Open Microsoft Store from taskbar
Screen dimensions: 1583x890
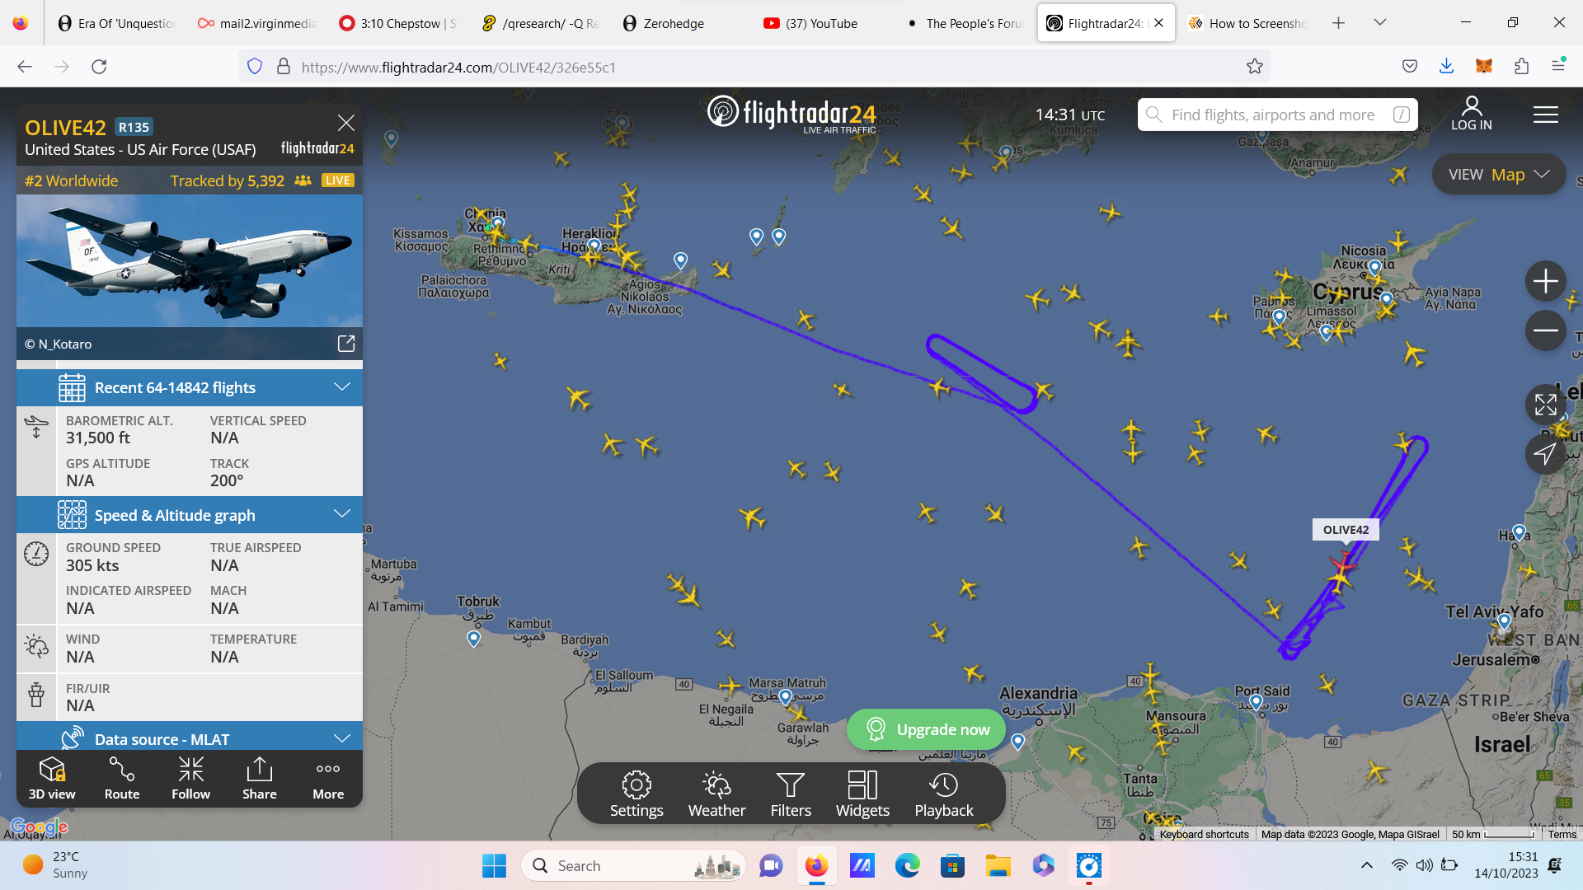952,865
